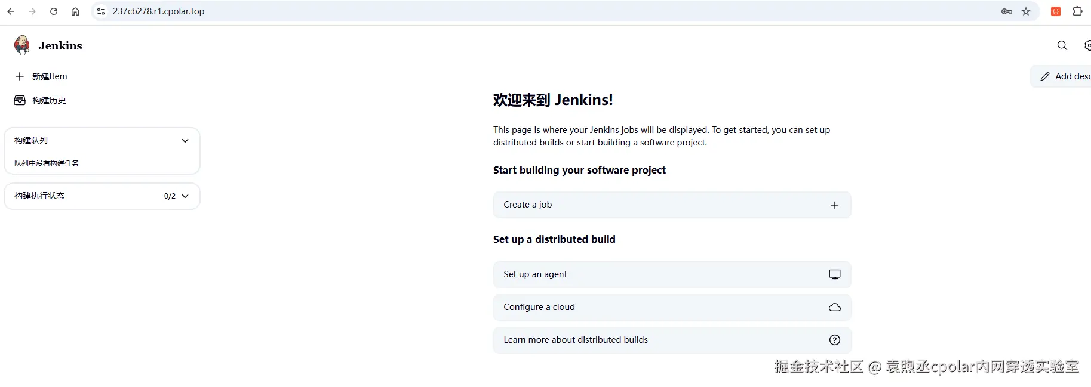This screenshot has height=387, width=1091.
Task: Reload the page with the refresh icon
Action: click(54, 11)
